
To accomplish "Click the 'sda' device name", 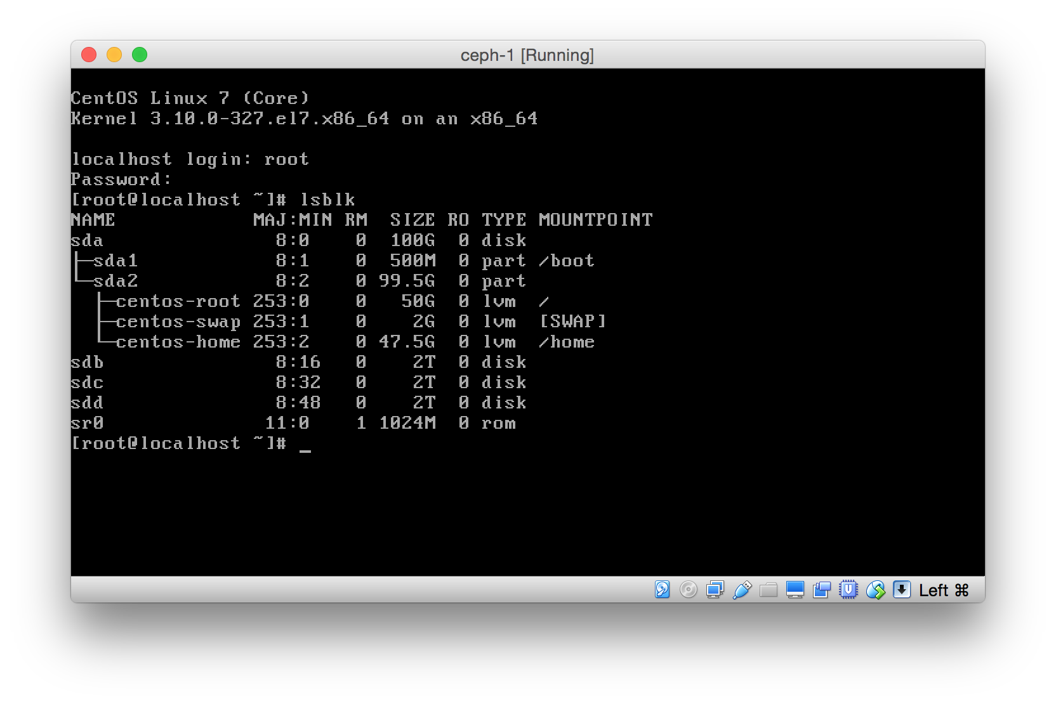I will [x=87, y=240].
